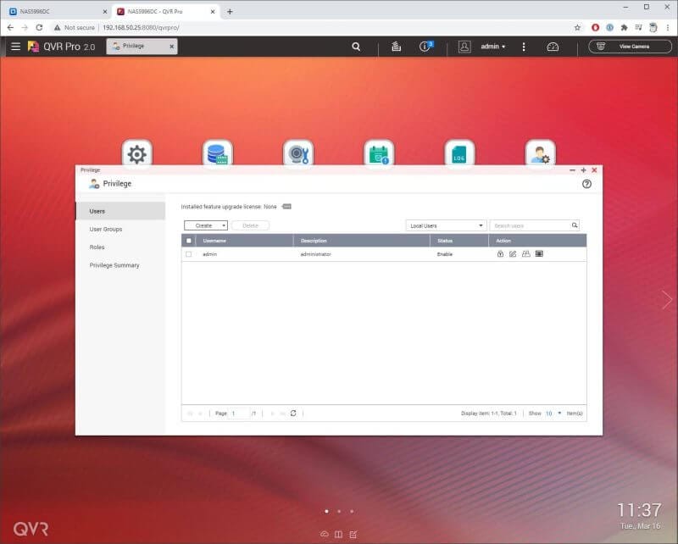Viewport: 678px width, 544px height.
Task: Open event notifications info icon
Action: (425, 47)
